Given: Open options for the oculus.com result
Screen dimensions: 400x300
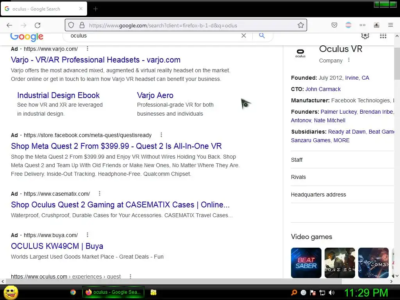Looking at the screenshot, I should [130, 276].
